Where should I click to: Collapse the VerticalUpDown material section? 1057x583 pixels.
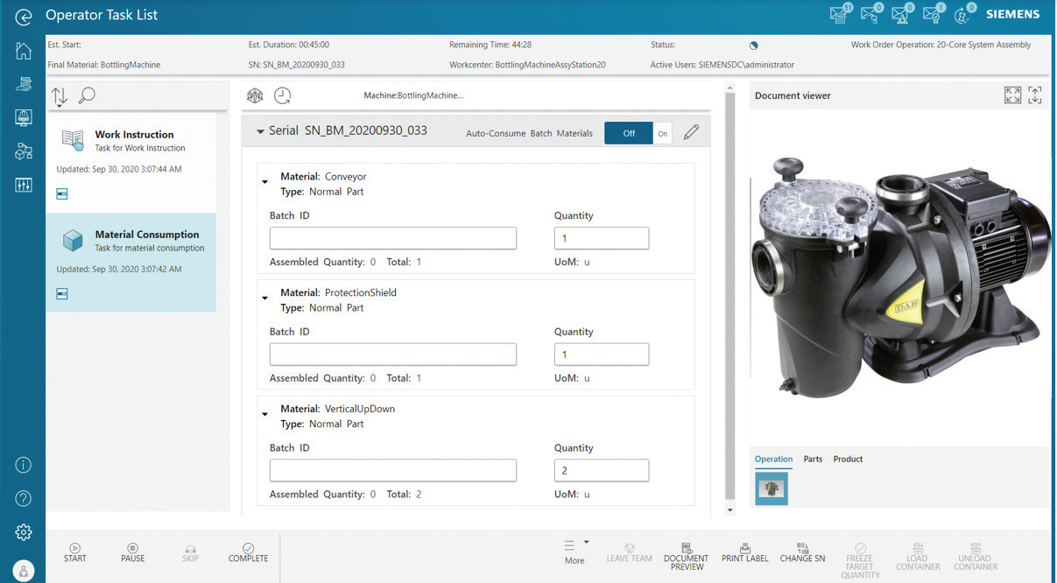click(265, 414)
